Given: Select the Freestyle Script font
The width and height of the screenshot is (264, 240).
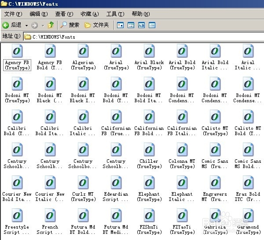Looking at the screenshot, I should click(17, 222).
